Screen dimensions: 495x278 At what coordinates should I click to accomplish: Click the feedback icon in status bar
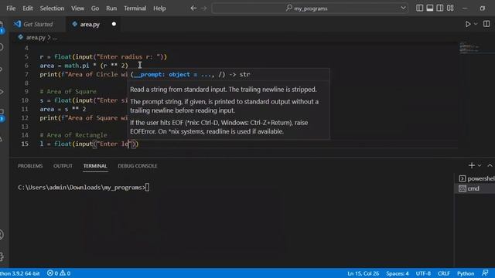coord(485,273)
